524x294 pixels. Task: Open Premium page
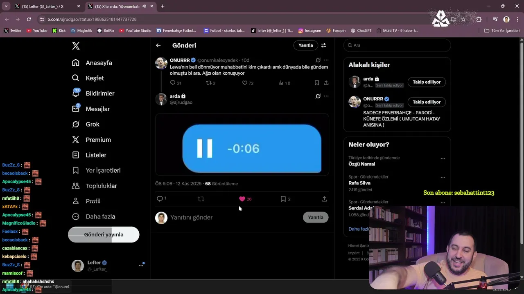[91, 140]
